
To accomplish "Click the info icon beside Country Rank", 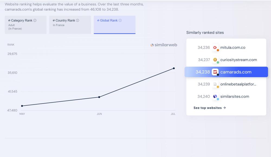I will pyautogui.click(x=78, y=21).
